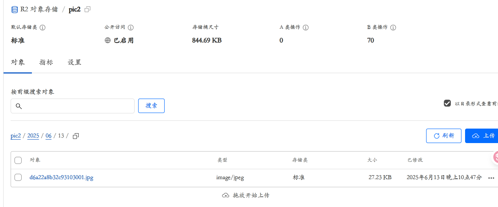
Task: Open the 对象 tab
Action: click(18, 63)
